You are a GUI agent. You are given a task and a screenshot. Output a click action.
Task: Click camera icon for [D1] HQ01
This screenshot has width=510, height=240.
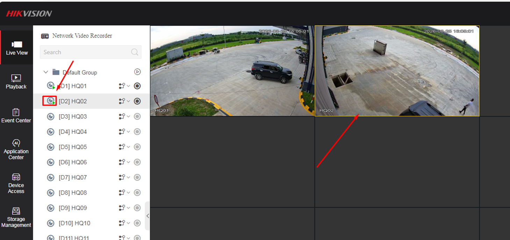(51, 86)
